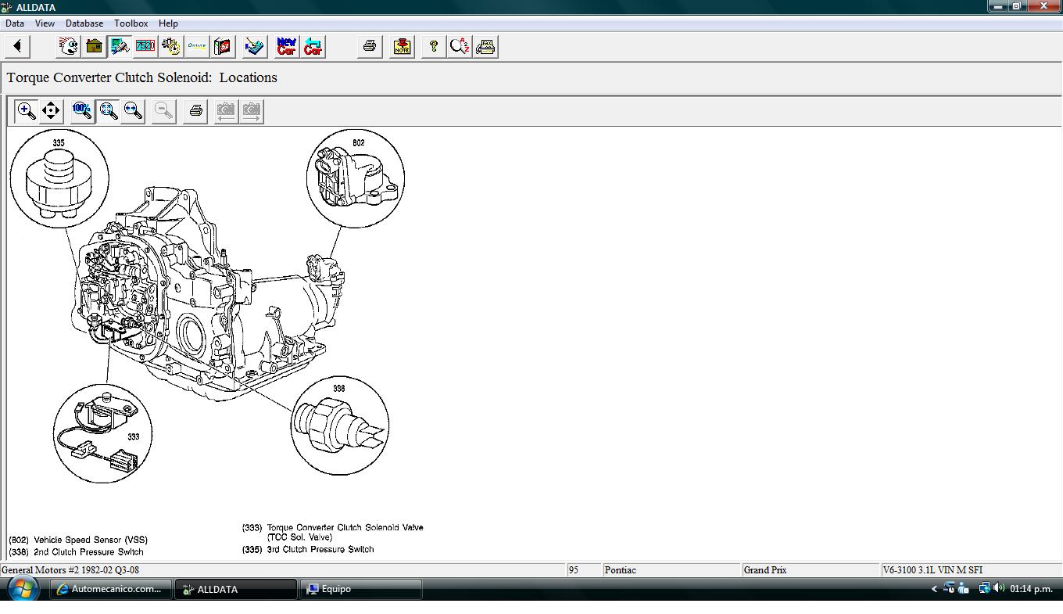Open the Data menu

15,23
